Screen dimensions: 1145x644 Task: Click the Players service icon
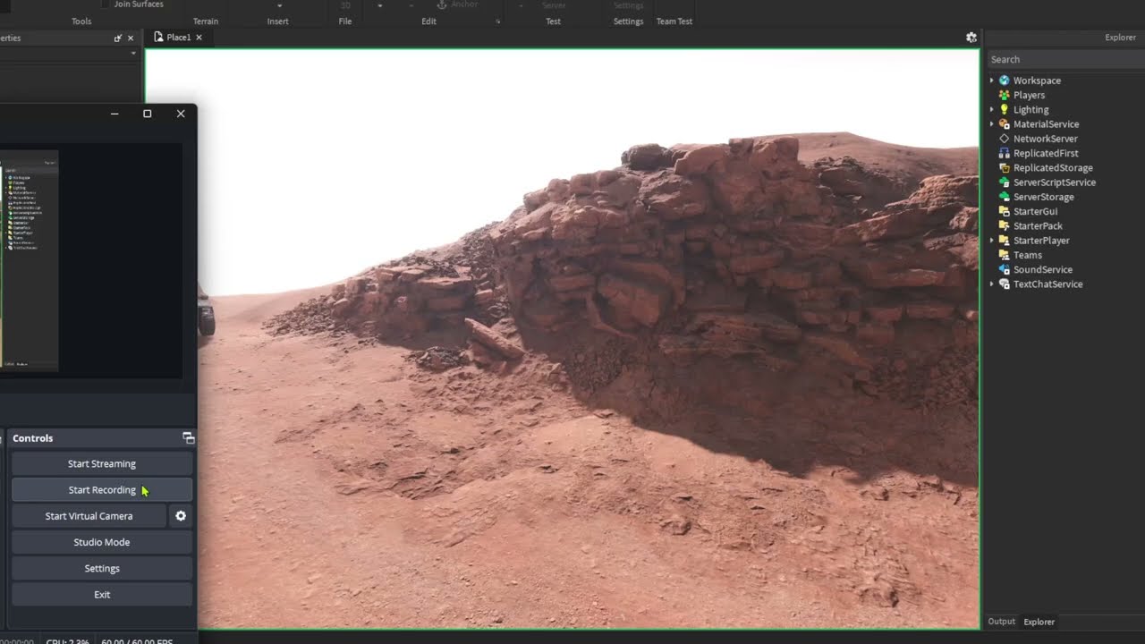[1004, 95]
